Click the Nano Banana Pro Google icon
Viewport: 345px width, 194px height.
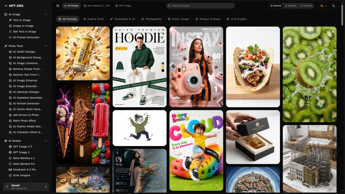coord(10,164)
